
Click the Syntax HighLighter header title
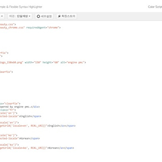coord(22,7)
